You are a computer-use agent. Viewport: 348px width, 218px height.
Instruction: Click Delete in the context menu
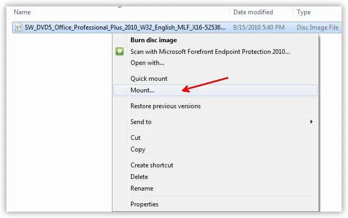pyautogui.click(x=139, y=177)
